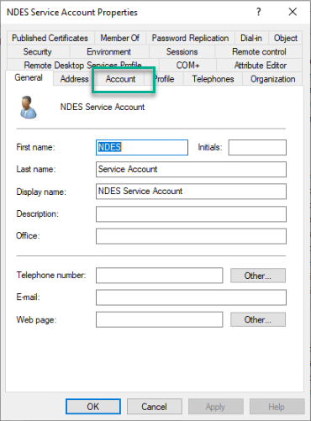311x421 pixels.
Task: Open the Object tab
Action: point(286,38)
